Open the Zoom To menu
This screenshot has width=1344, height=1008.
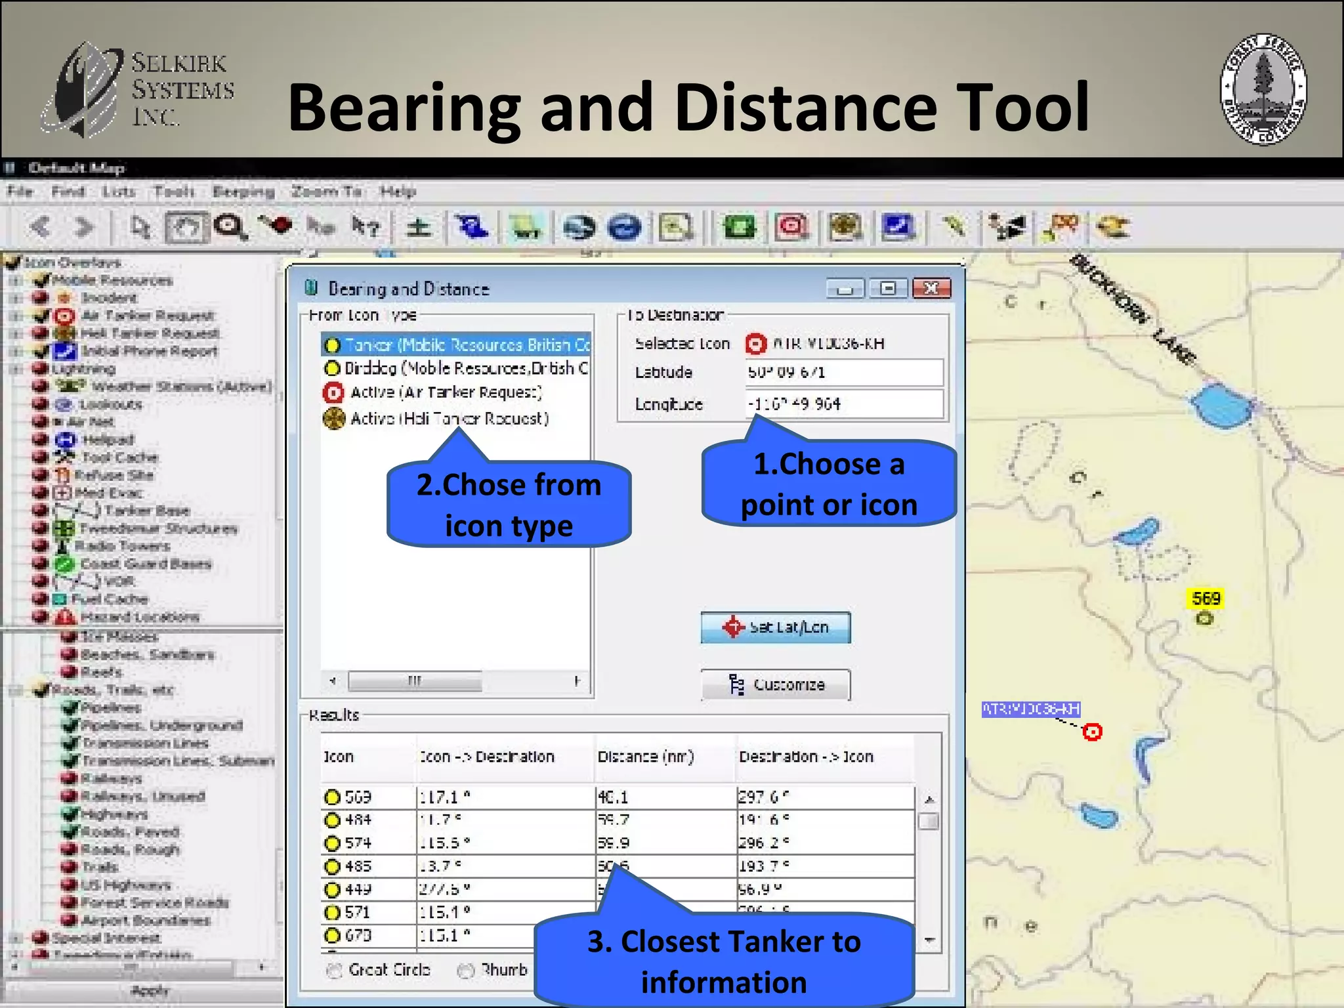click(x=327, y=192)
